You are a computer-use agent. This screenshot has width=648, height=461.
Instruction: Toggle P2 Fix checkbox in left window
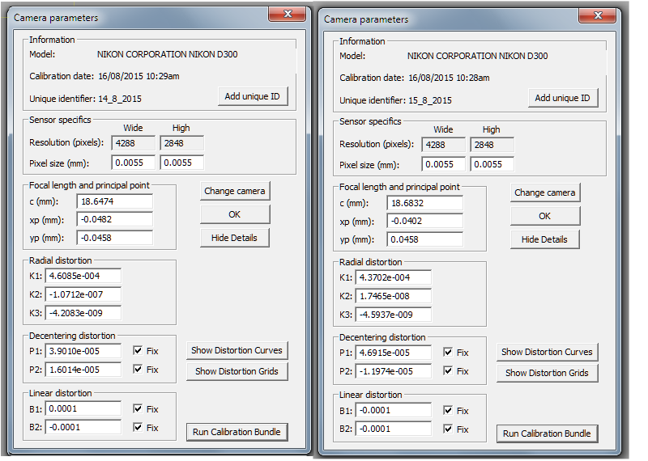pos(138,370)
